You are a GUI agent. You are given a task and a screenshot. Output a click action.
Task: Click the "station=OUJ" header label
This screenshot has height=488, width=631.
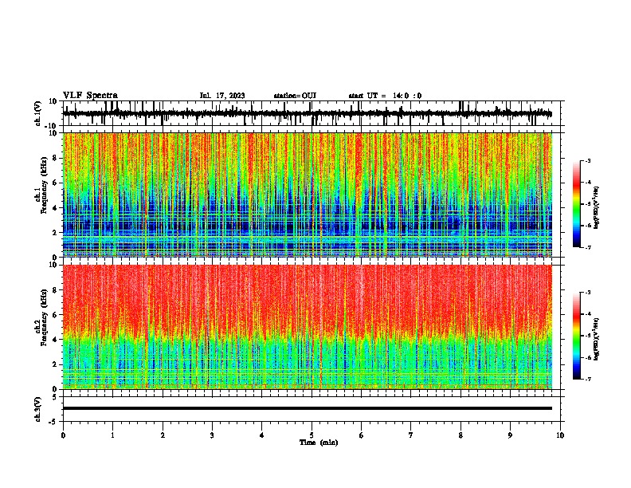coord(295,96)
